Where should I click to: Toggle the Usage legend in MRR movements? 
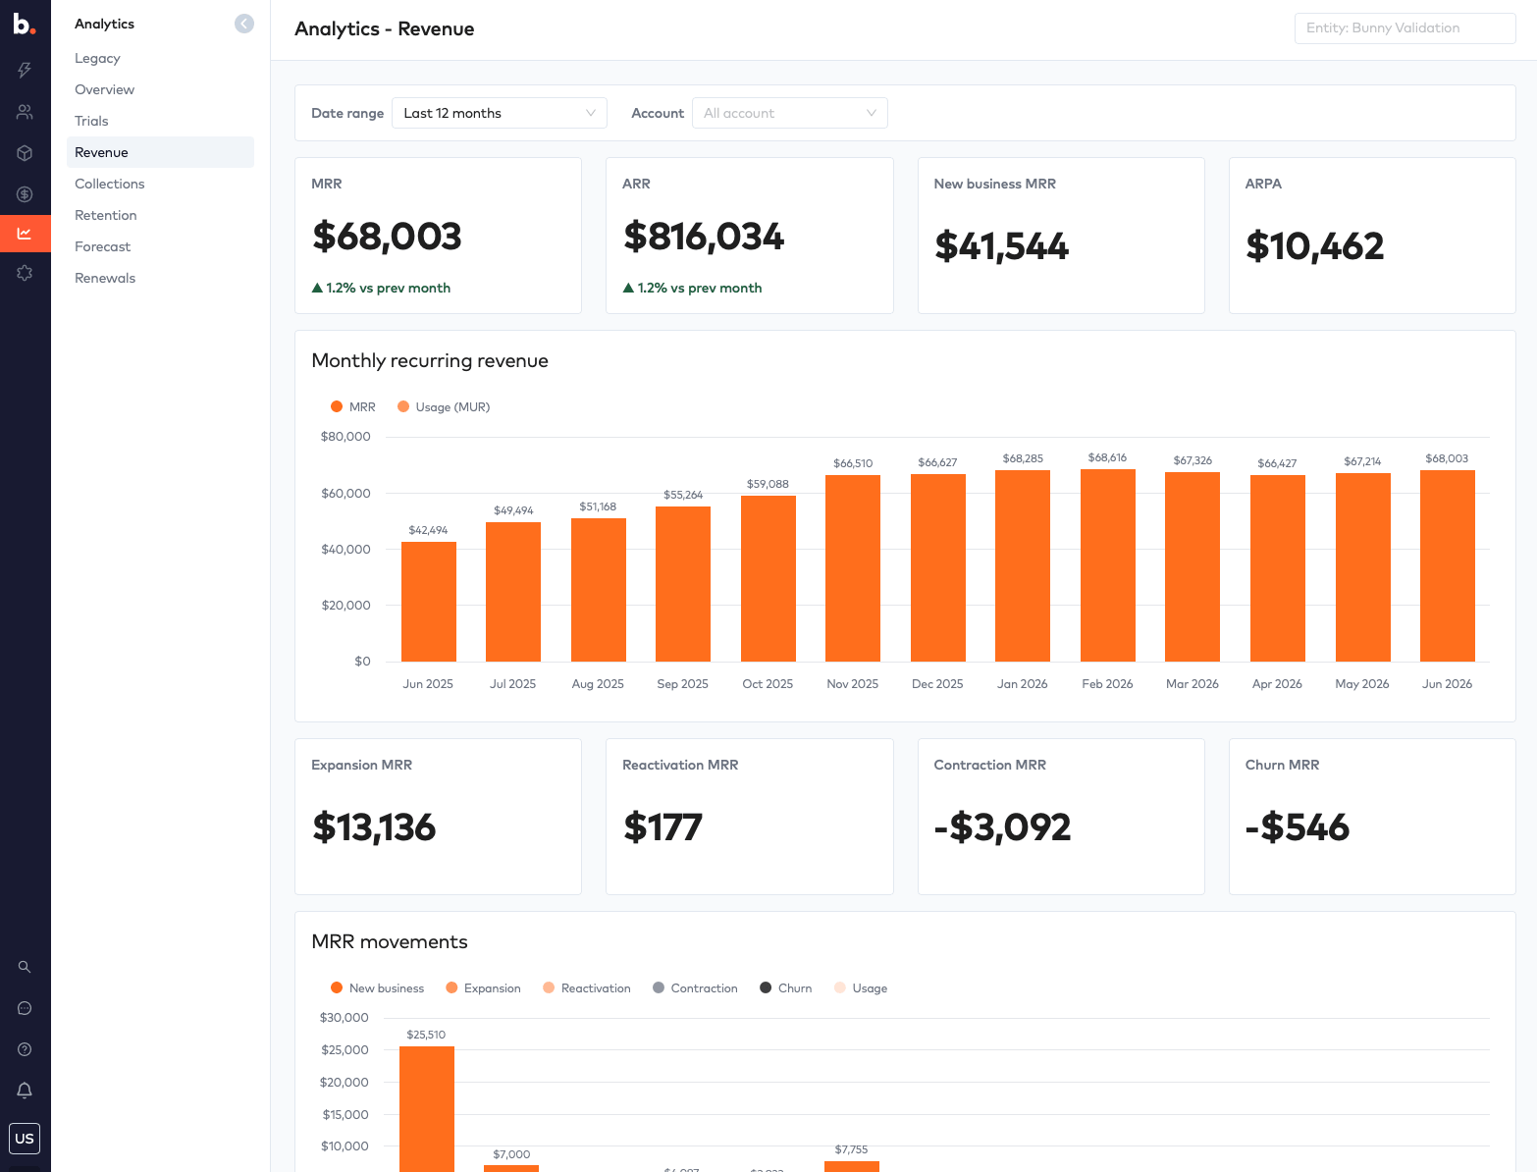pos(861,987)
